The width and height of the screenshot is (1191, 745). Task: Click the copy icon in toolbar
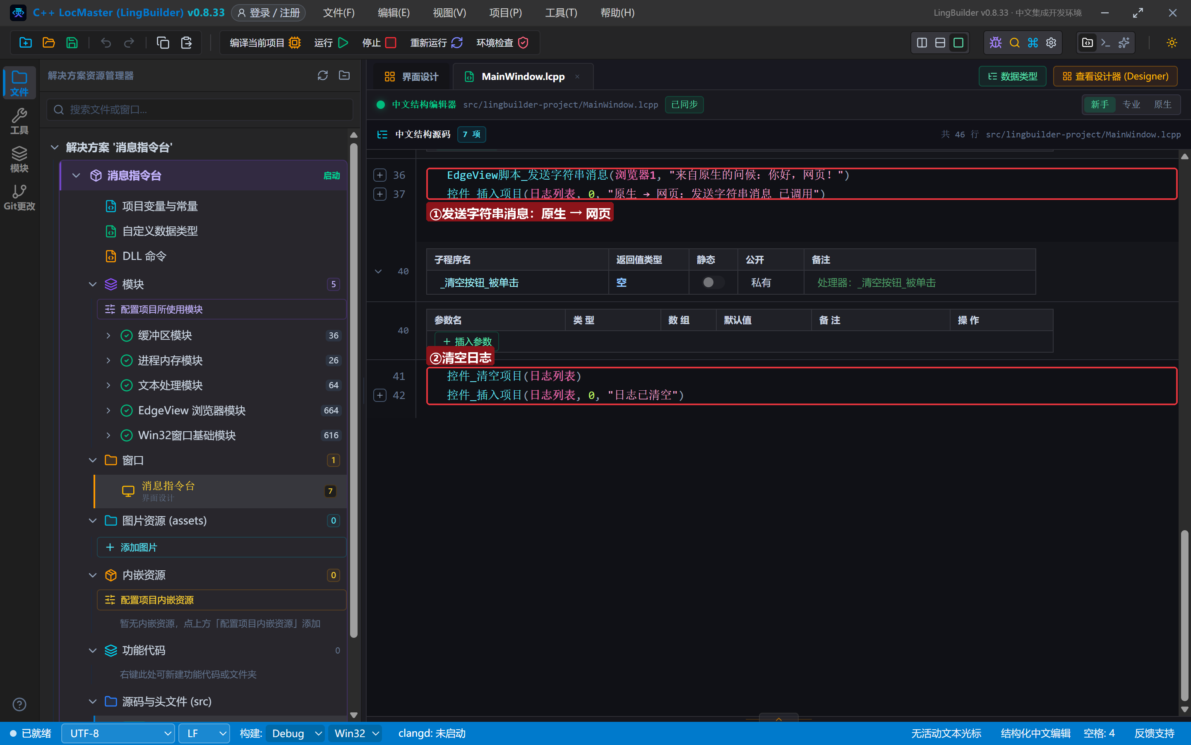coord(163,43)
